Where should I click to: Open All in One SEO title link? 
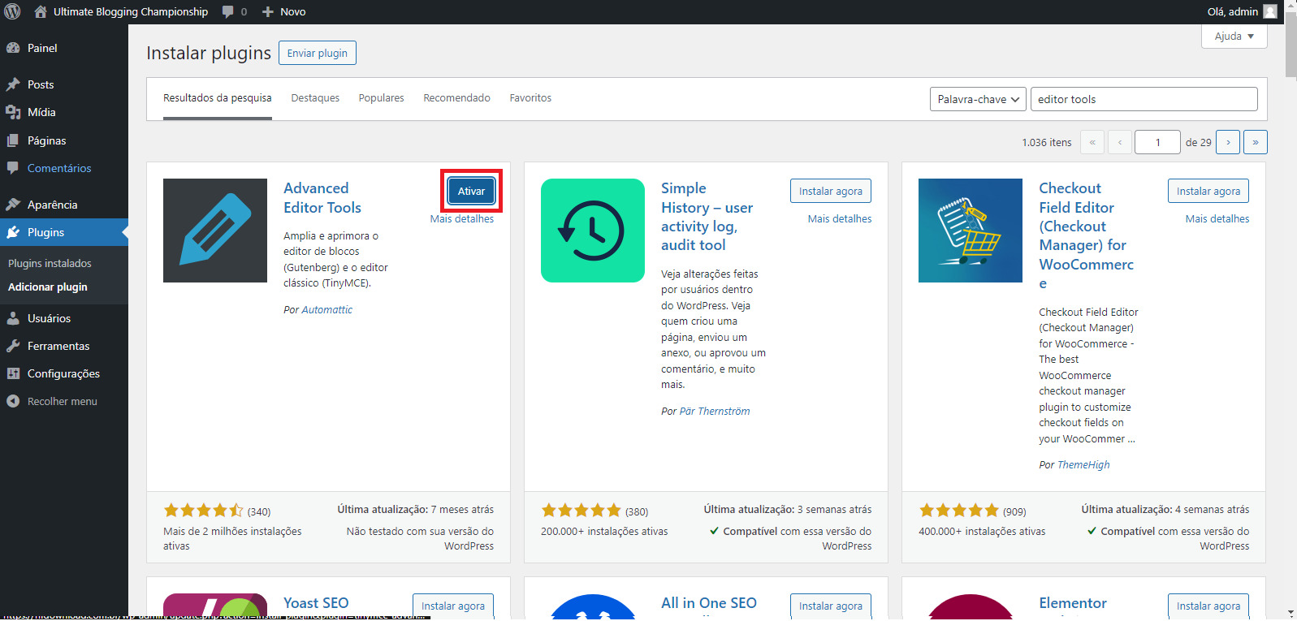(x=709, y=603)
